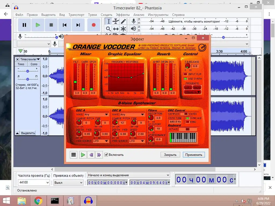
Task: Open the Правка menu
Action: coord(32,15)
